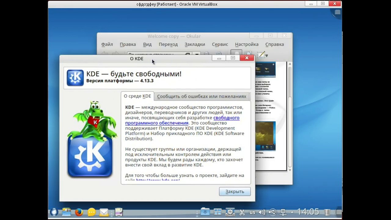The width and height of the screenshot is (391, 220).
Task: Click the 14:05 clock in the panel
Action: coord(308,212)
